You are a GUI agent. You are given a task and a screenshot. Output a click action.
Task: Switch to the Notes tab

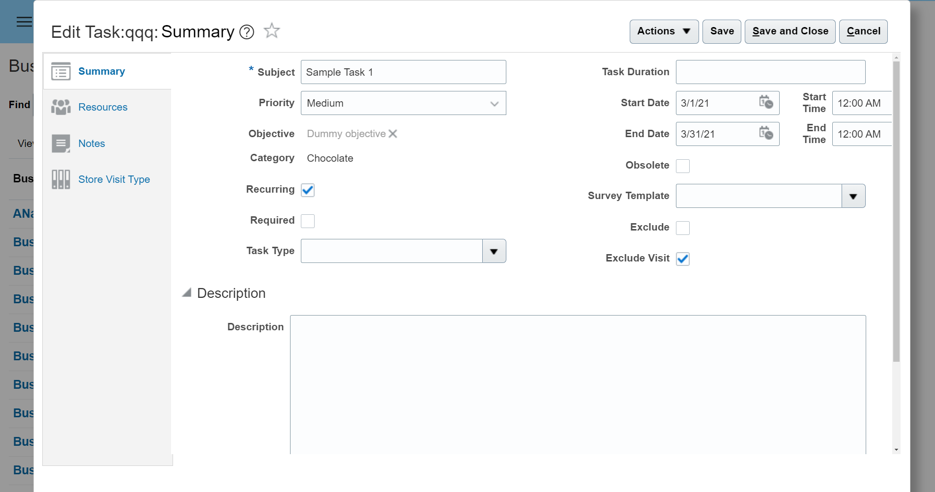pyautogui.click(x=91, y=144)
